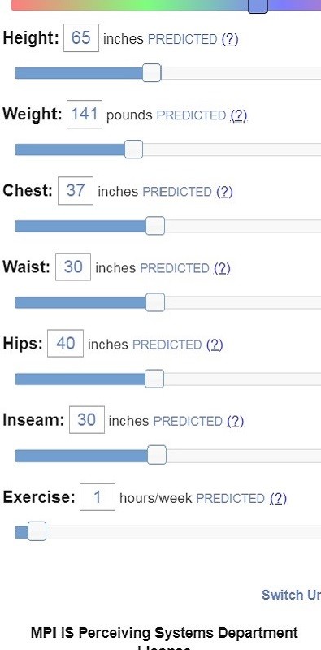The width and height of the screenshot is (321, 650).
Task: Select the Exercise hours input box
Action: click(x=98, y=497)
